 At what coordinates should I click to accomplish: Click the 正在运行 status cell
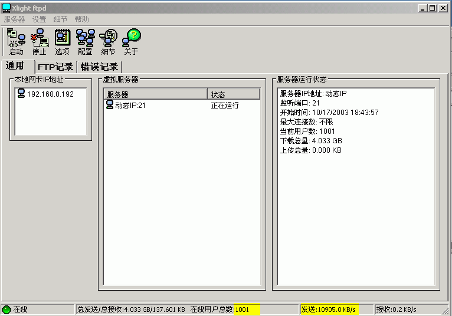pyautogui.click(x=225, y=106)
